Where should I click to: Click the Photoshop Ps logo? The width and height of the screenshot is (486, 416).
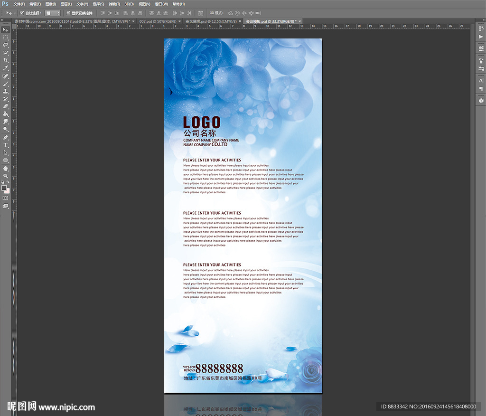click(5, 4)
